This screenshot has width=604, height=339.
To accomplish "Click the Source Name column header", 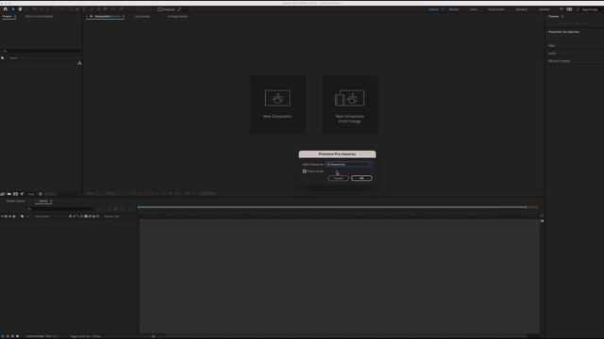I will point(42,217).
